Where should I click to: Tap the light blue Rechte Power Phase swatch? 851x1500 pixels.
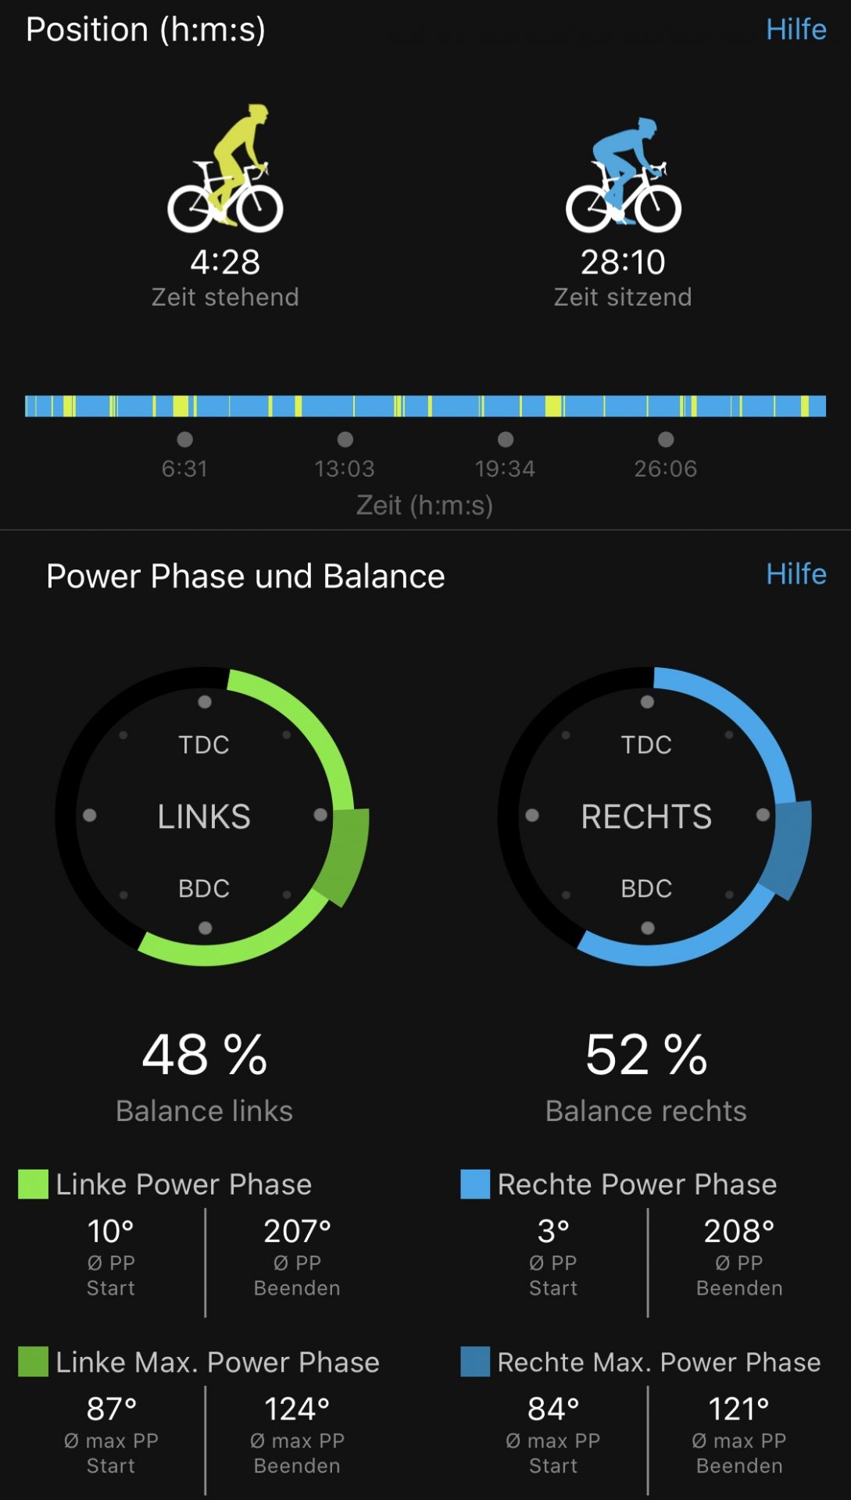click(x=475, y=1184)
